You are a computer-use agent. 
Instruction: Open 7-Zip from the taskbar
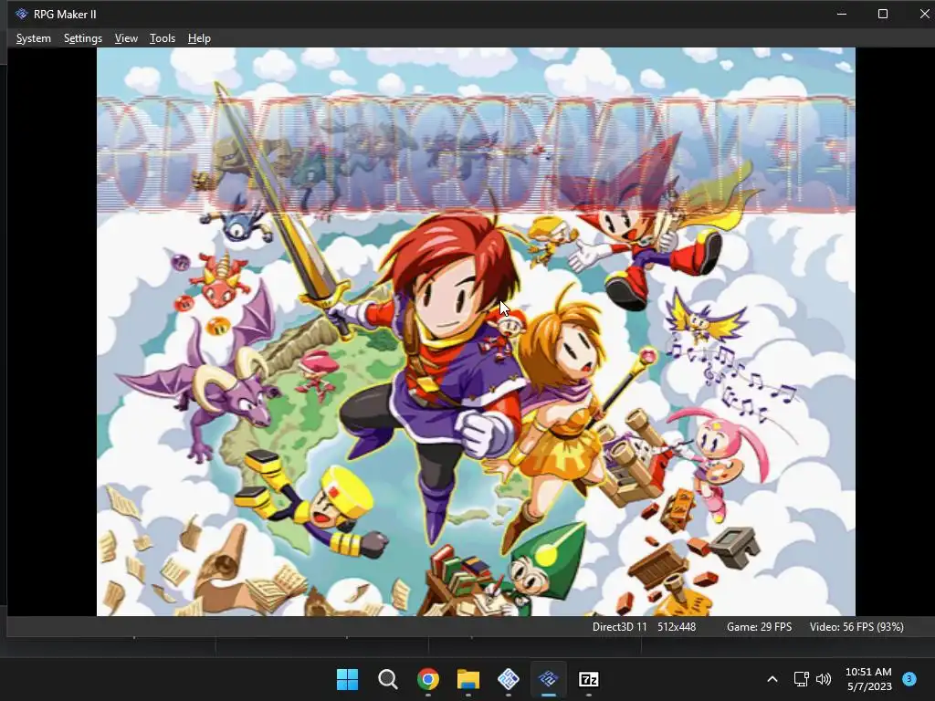point(589,679)
